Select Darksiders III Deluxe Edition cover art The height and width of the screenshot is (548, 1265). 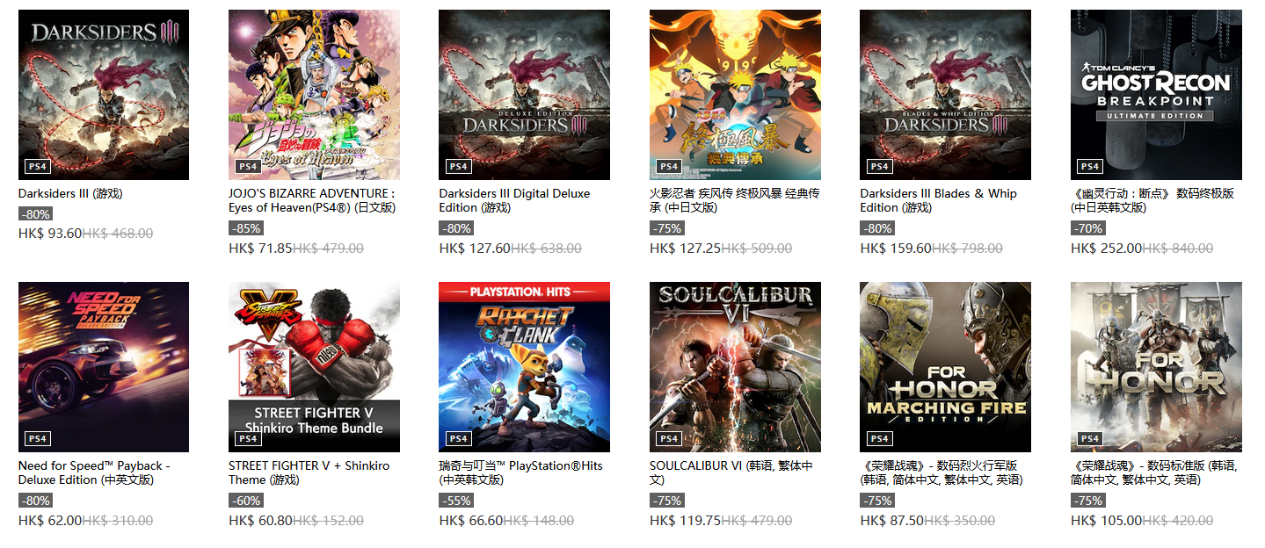524,95
